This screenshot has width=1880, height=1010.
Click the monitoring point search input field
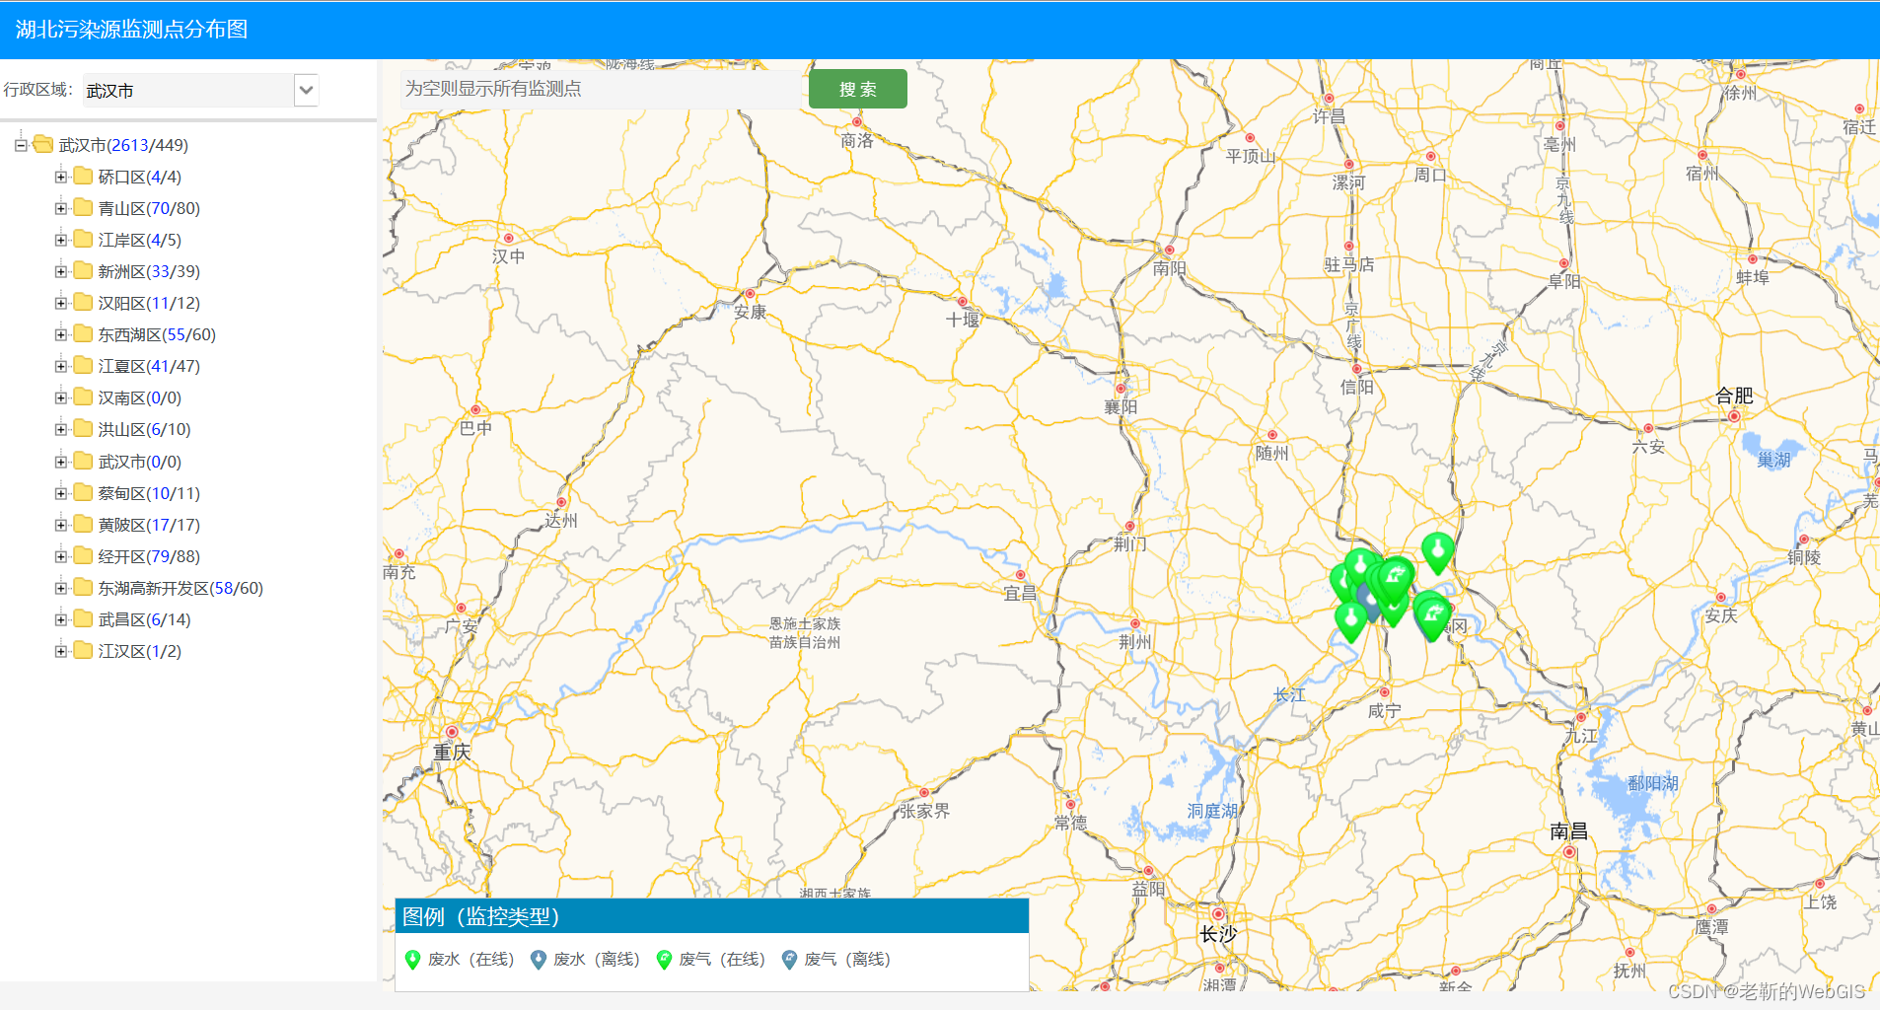pos(592,88)
